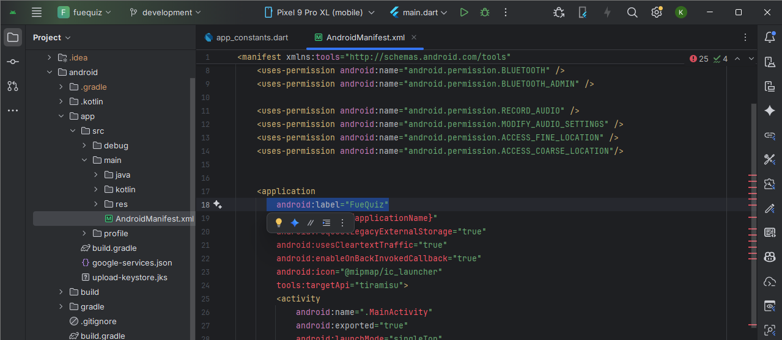Expand the res folder
This screenshot has height=340, width=782.
point(96,204)
